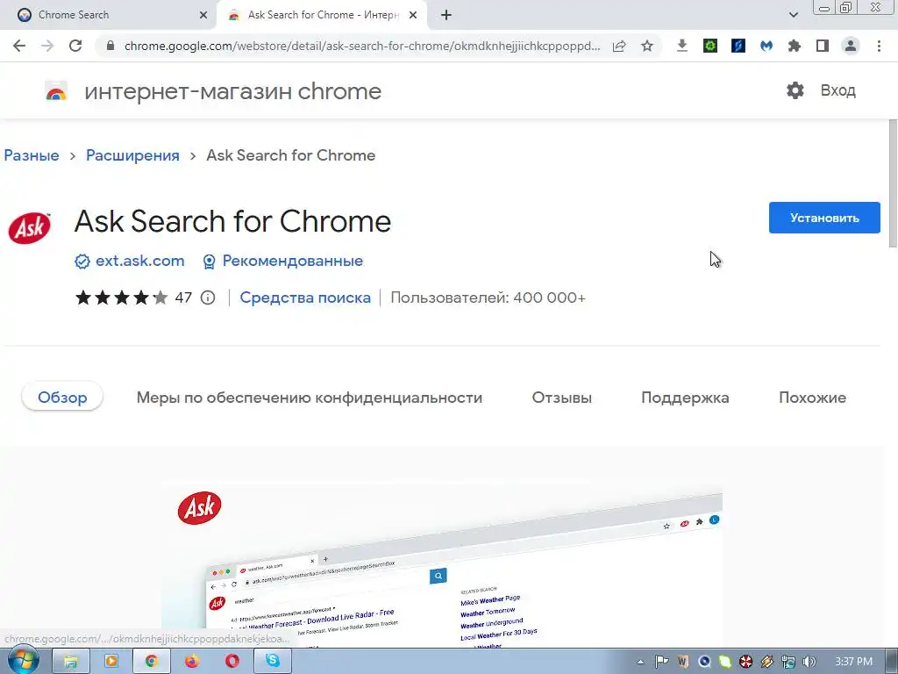Image resolution: width=898 pixels, height=674 pixels.
Task: Click the page vertical scrollbar thumb
Action: (x=892, y=183)
